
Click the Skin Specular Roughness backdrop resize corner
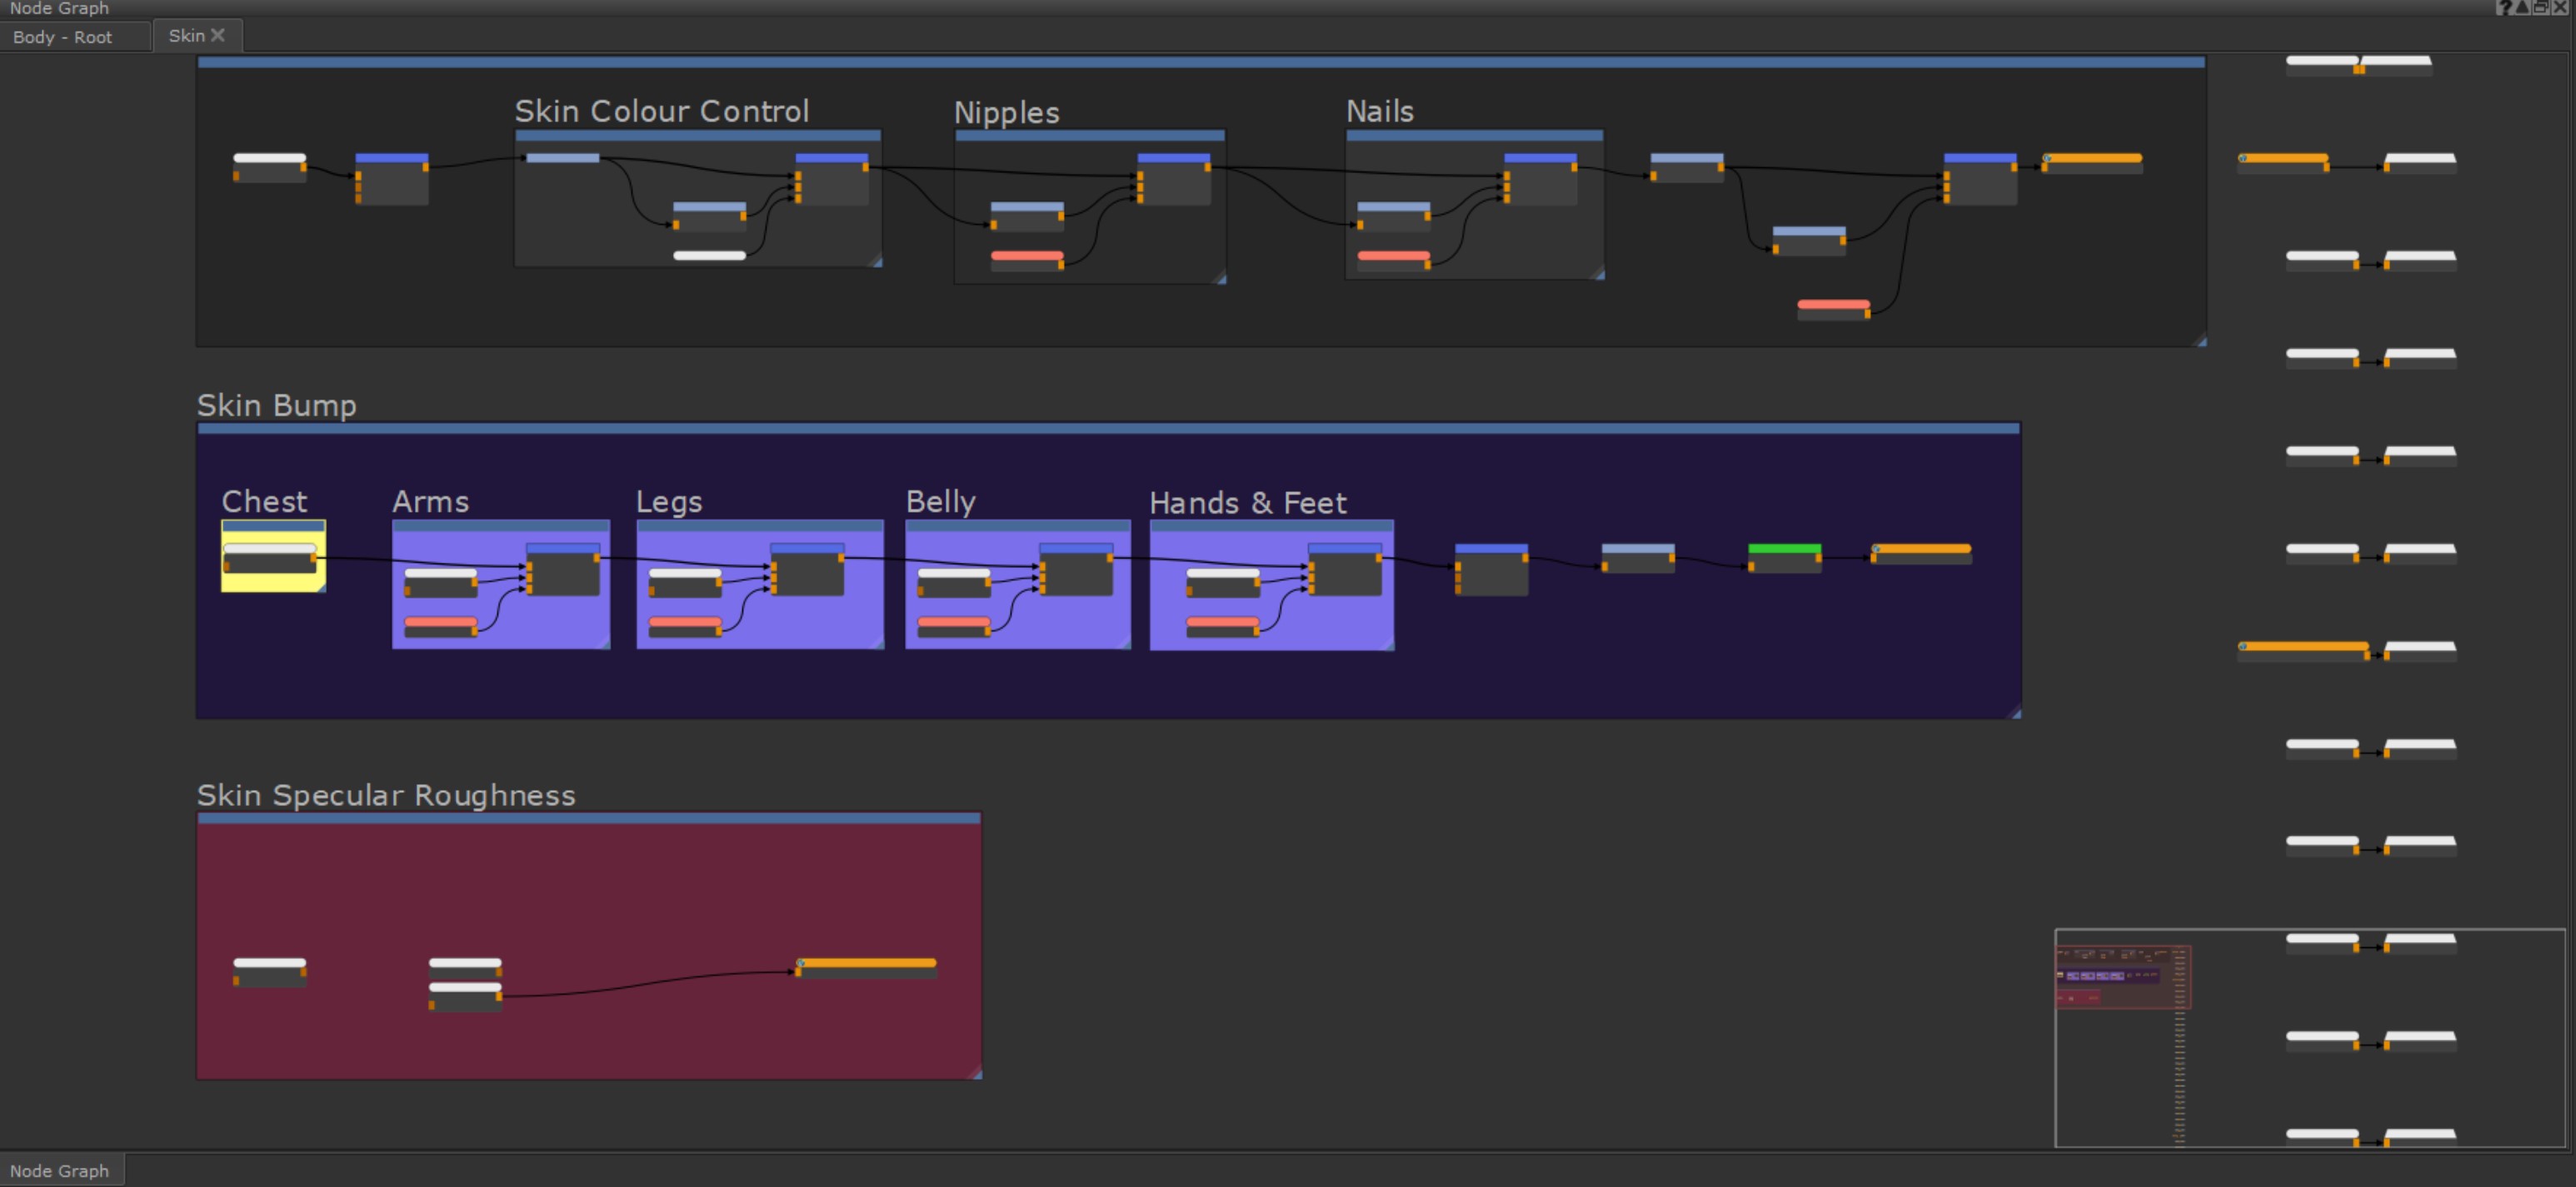click(x=976, y=1073)
